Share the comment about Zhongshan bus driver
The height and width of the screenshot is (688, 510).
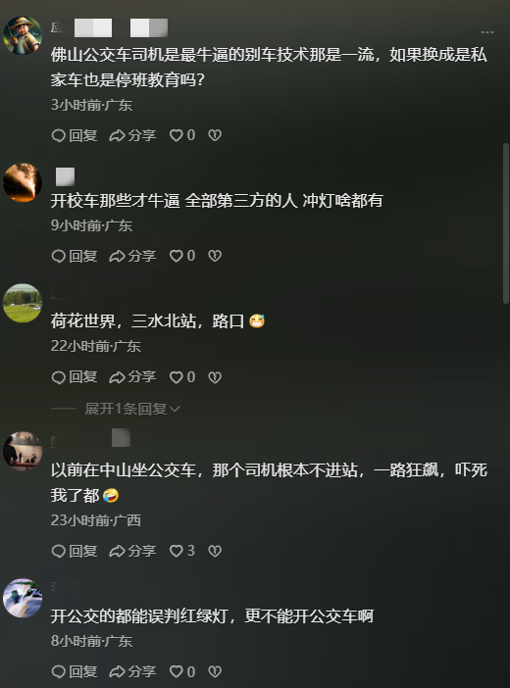132,551
